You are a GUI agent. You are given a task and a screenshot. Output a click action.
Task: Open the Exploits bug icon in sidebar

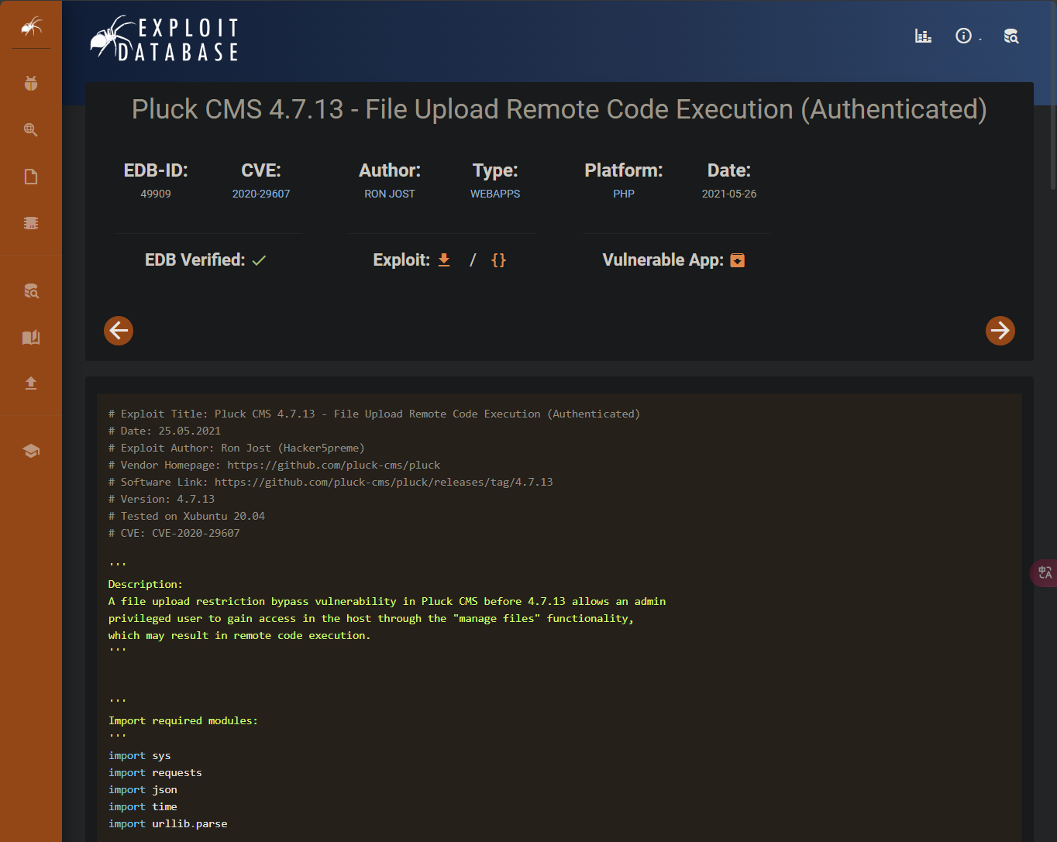point(31,84)
